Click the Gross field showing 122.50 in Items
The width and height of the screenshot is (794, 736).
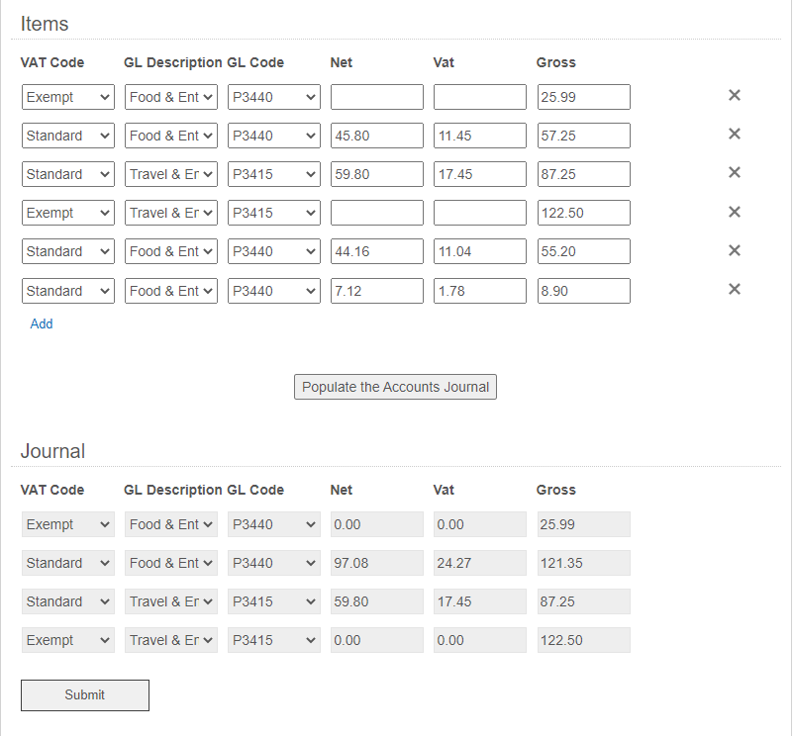[x=584, y=213]
